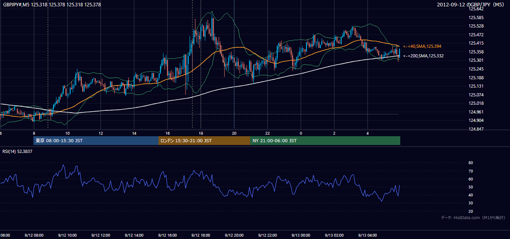Click hour marker 22 on the chart time axis
Image resolution: width=510 pixels, height=239 pixels.
coord(268,133)
